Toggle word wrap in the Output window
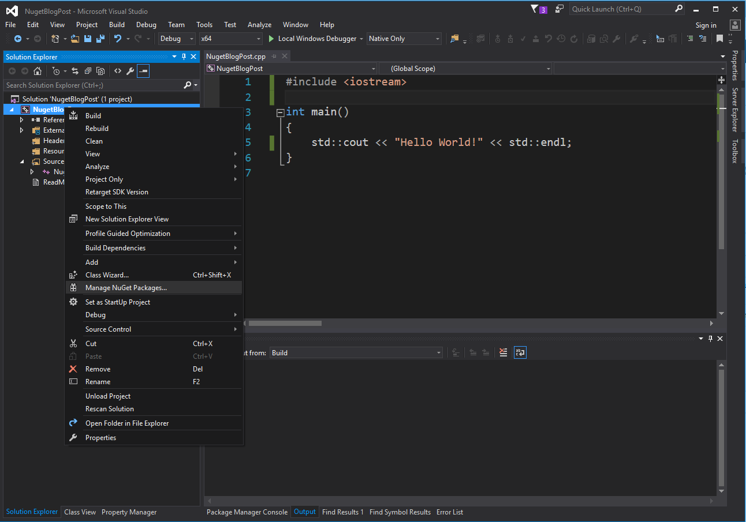 [520, 352]
